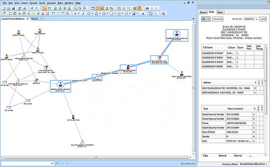The image size is (270, 167).
Task: Click the Redo arrow icon
Action: [37, 8]
